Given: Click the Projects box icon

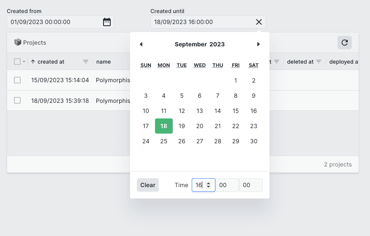Looking at the screenshot, I should 18,43.
